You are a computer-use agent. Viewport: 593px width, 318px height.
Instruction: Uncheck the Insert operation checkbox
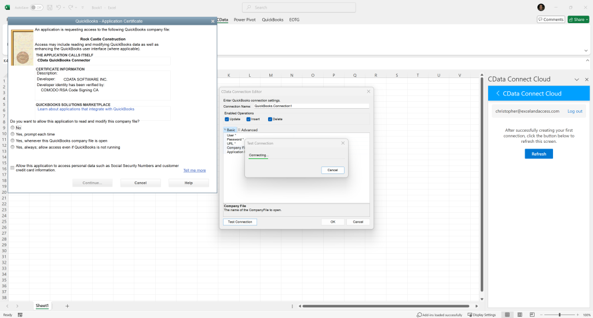pyautogui.click(x=248, y=119)
